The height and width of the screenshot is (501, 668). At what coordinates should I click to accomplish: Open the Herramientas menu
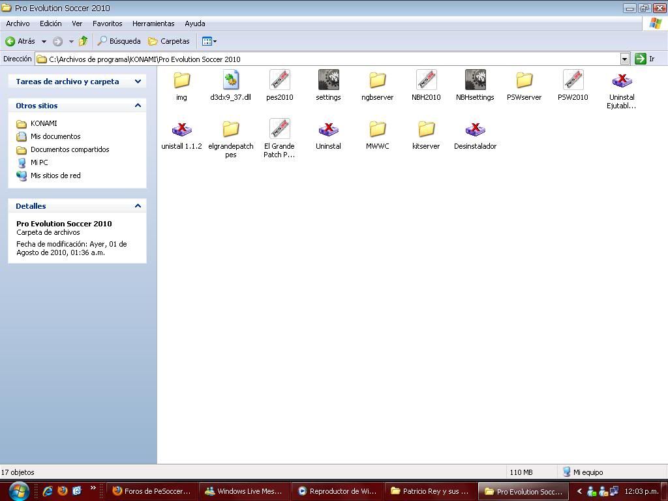[x=153, y=23]
